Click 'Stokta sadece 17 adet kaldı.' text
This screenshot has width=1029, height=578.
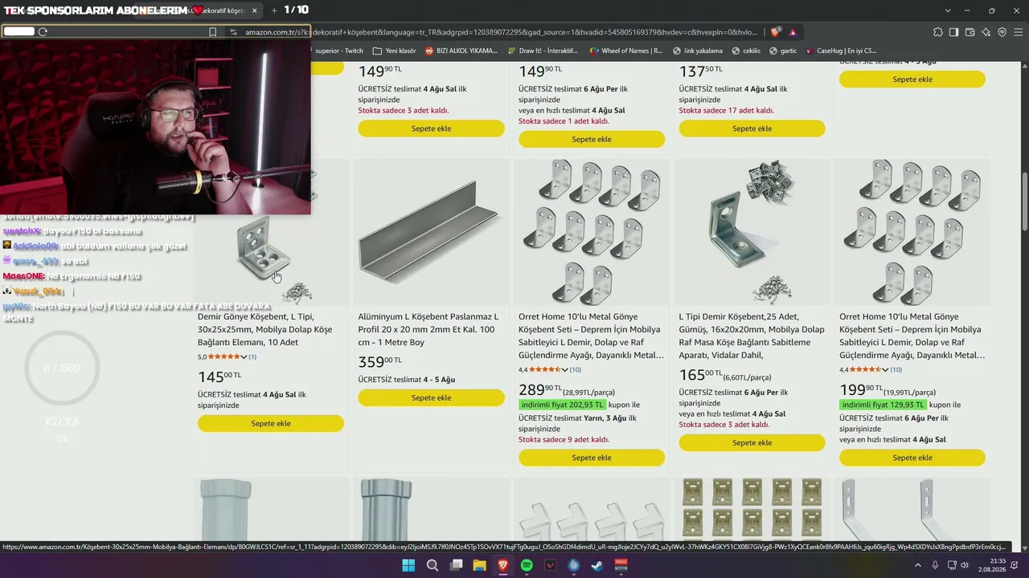(726, 111)
